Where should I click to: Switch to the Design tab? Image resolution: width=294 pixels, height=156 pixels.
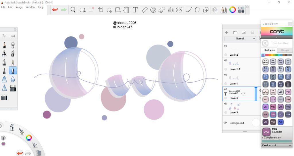(x=285, y=50)
